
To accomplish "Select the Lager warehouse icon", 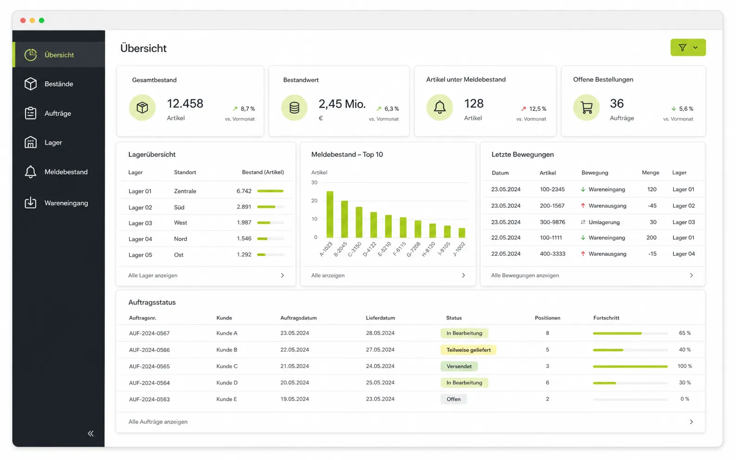I will click(x=31, y=142).
